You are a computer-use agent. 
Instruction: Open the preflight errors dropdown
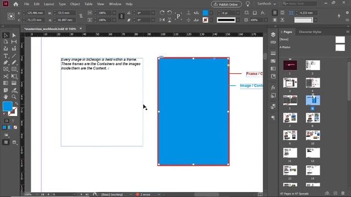click(x=159, y=195)
